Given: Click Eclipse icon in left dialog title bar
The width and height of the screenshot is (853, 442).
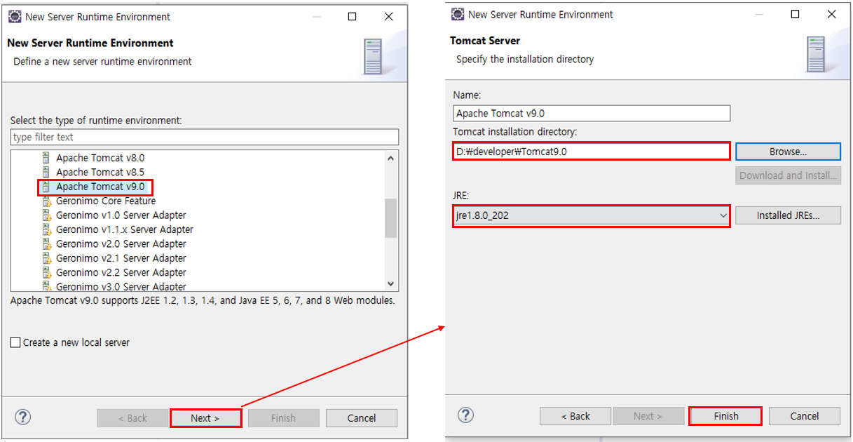Looking at the screenshot, I should [14, 16].
